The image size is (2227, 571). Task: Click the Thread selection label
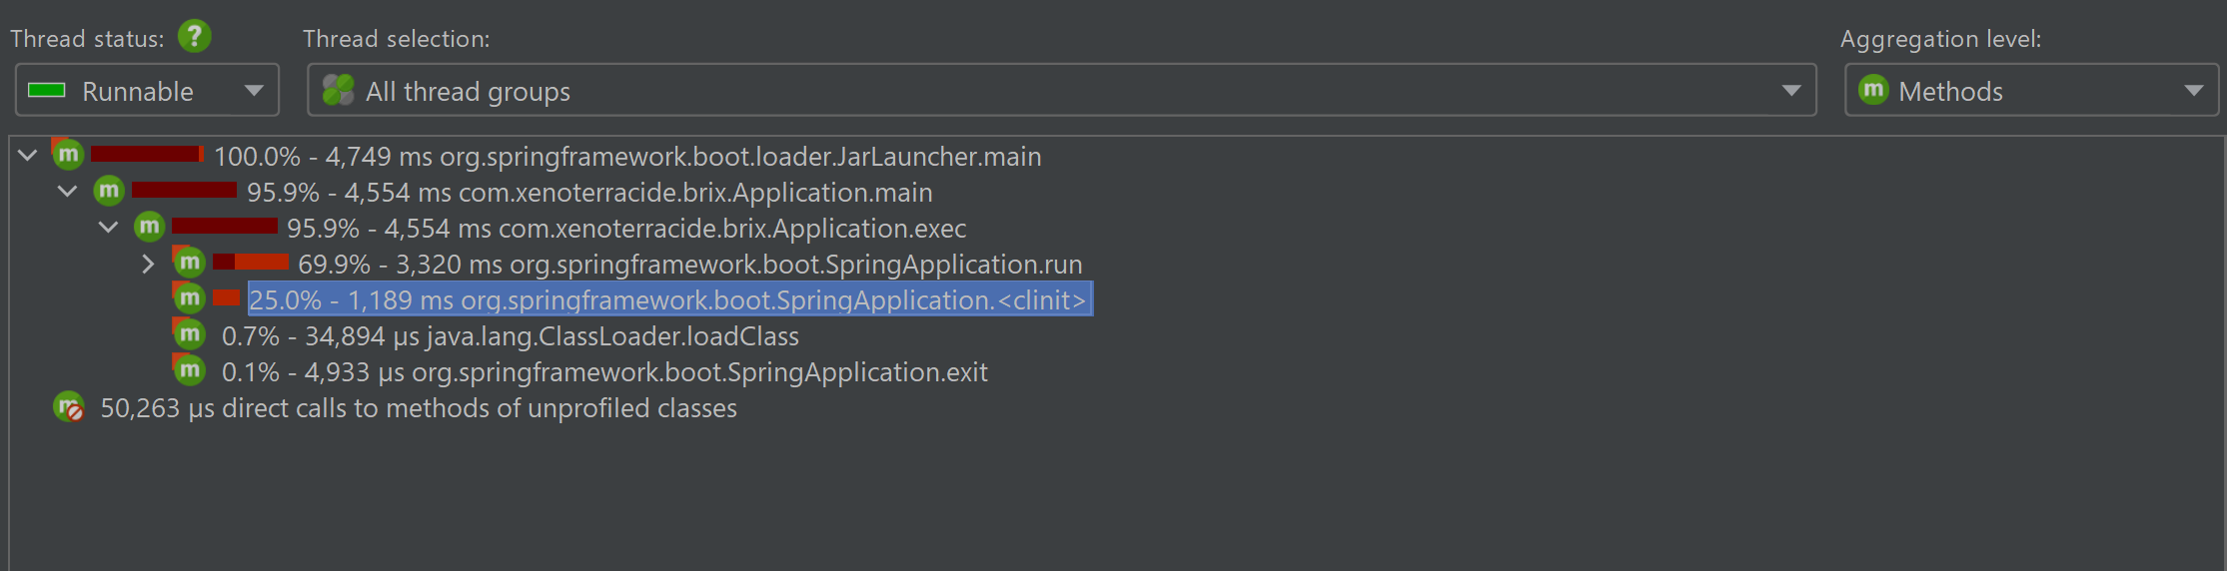tap(397, 39)
